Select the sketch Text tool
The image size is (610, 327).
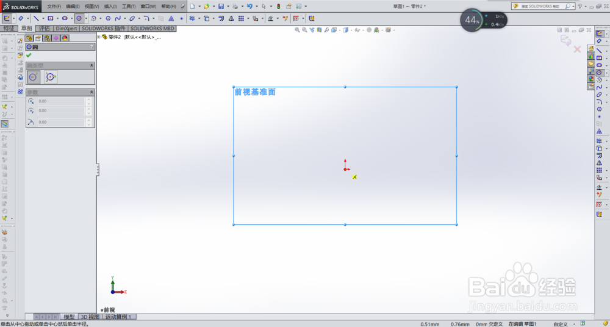coord(171,18)
